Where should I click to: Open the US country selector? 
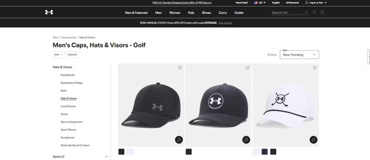tap(260, 3)
